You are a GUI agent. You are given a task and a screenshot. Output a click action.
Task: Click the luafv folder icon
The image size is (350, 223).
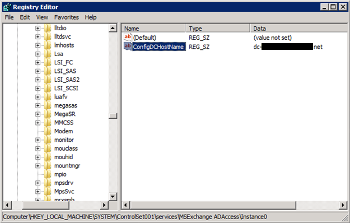coord(48,97)
